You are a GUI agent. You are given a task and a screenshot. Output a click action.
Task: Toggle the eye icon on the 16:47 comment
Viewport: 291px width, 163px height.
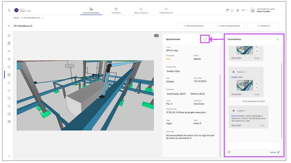pyautogui.click(x=257, y=88)
